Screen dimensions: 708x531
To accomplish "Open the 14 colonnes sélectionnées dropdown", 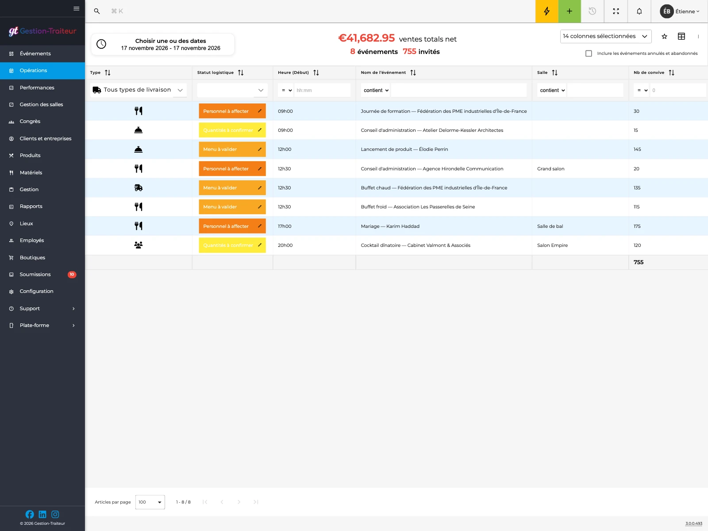I will tap(606, 36).
